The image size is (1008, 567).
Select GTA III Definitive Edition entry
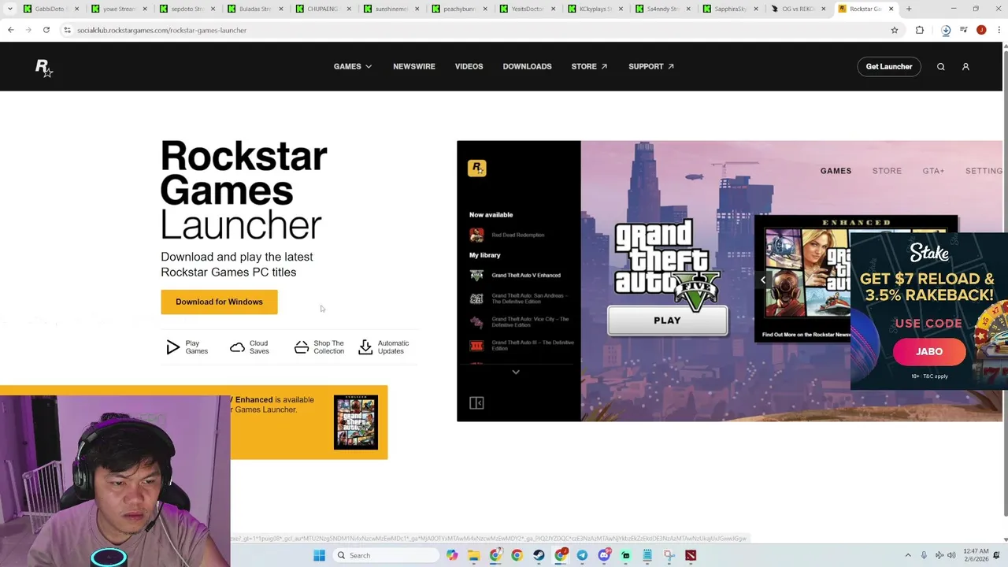coord(521,345)
